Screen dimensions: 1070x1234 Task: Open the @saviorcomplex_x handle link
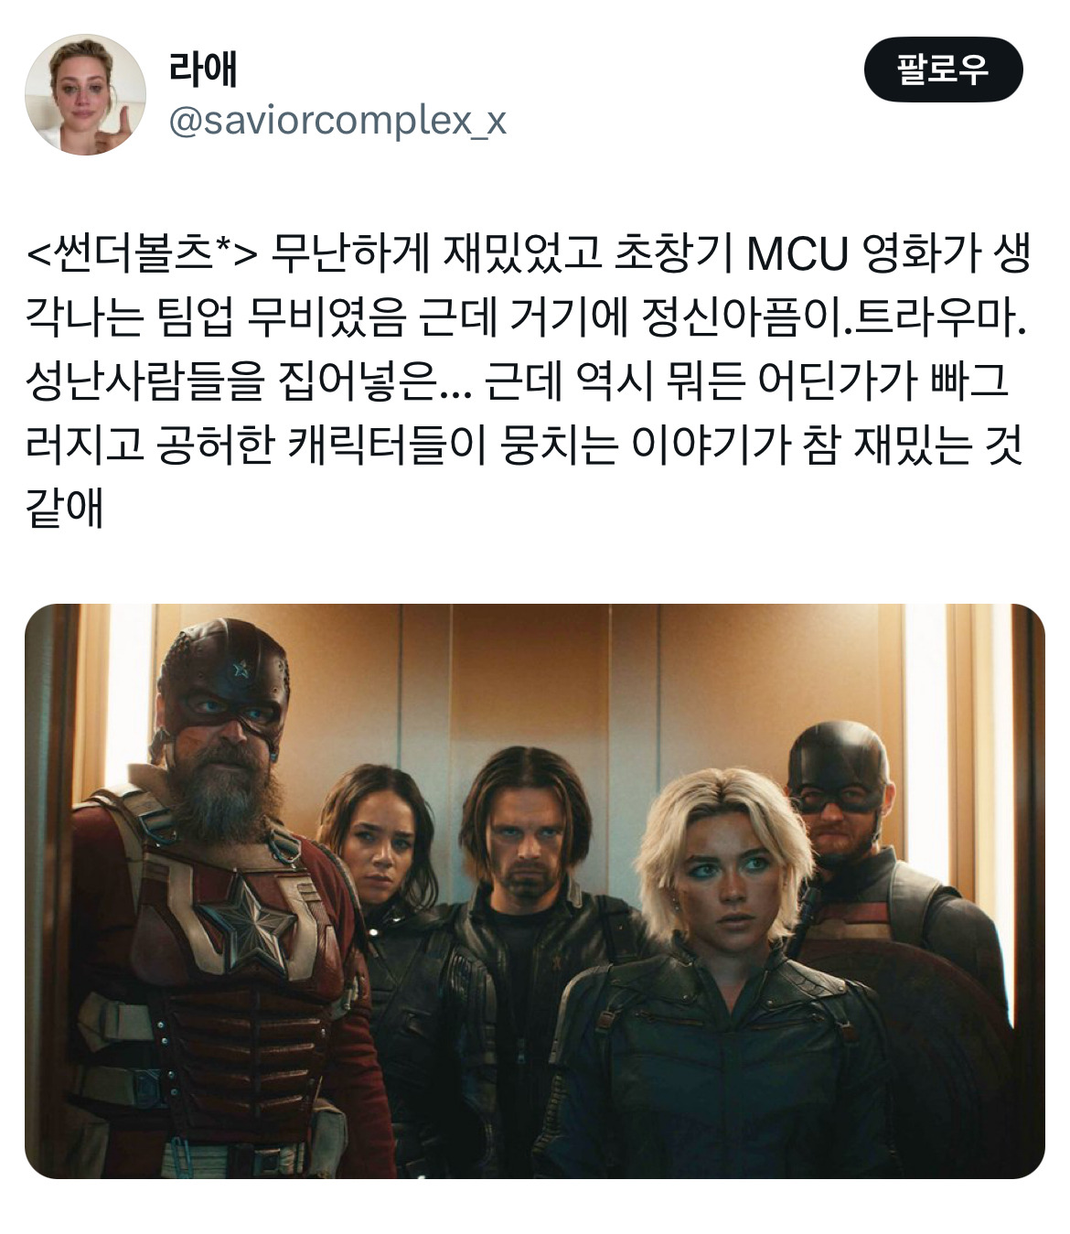click(x=337, y=120)
